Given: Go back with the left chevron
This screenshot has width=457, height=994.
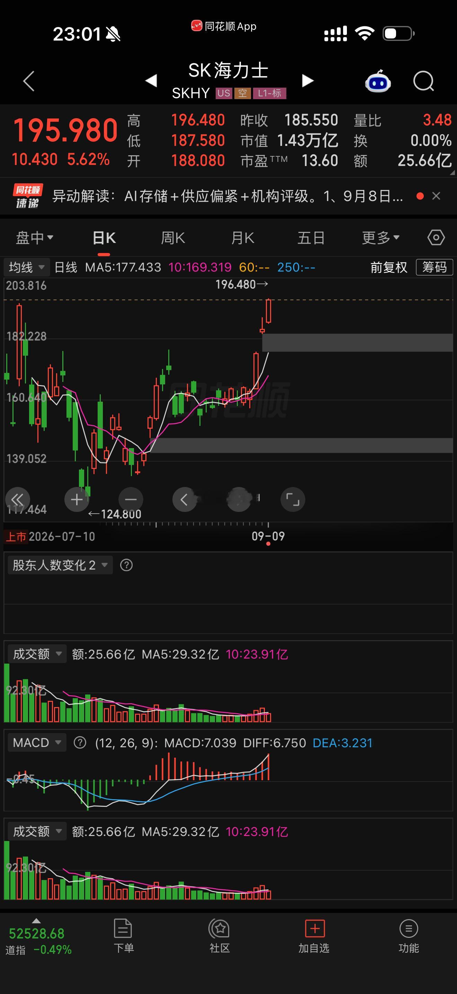Looking at the screenshot, I should coord(29,81).
